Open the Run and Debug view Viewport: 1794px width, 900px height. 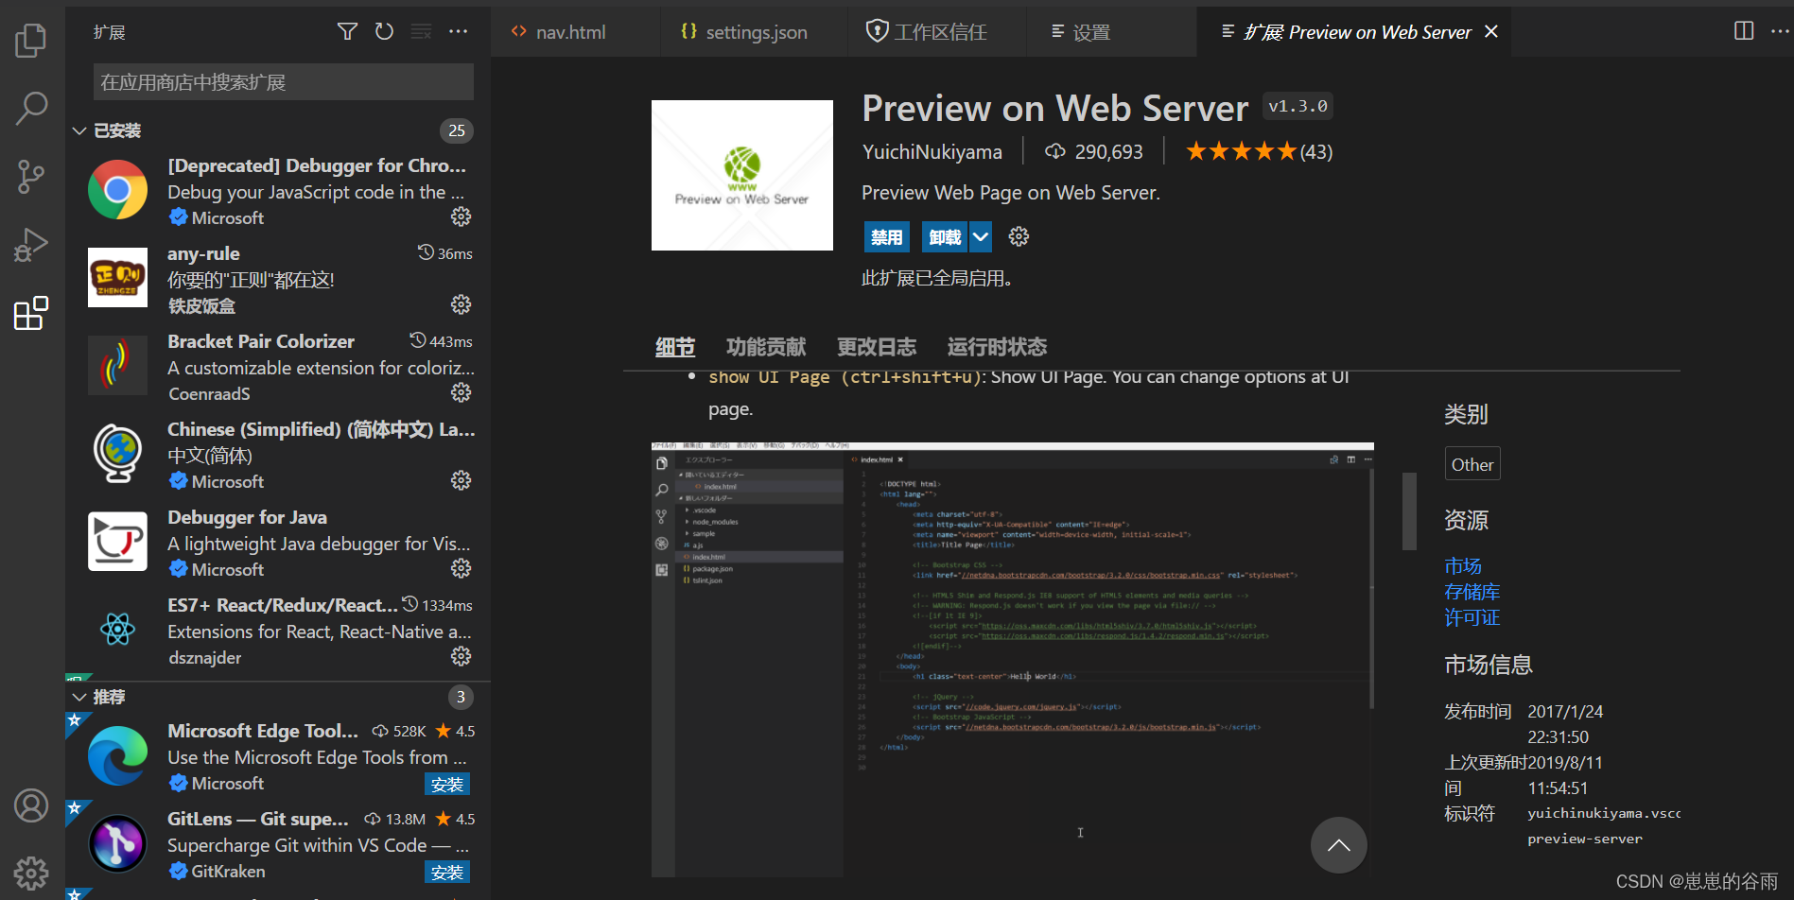coord(31,244)
